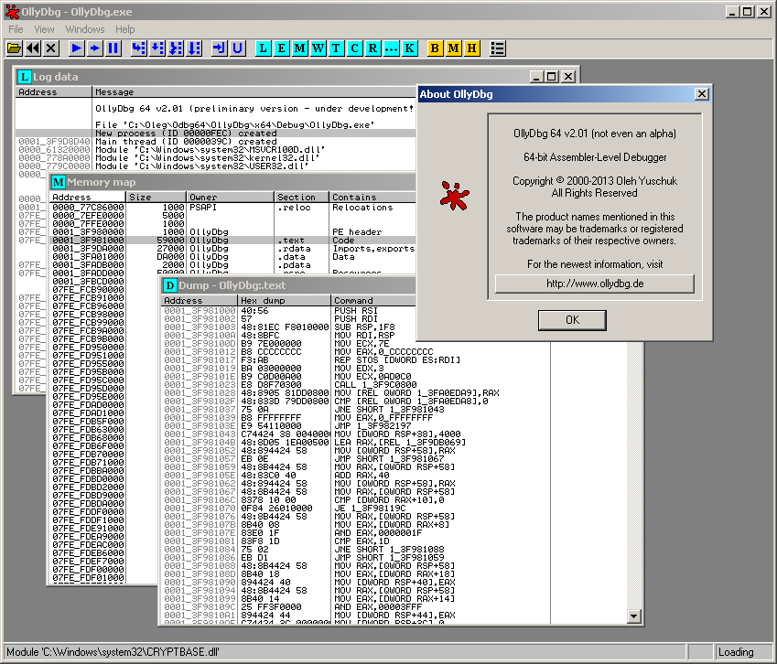Screen dimensions: 777x664
Task: Open the Log window with L button
Action: (264, 48)
